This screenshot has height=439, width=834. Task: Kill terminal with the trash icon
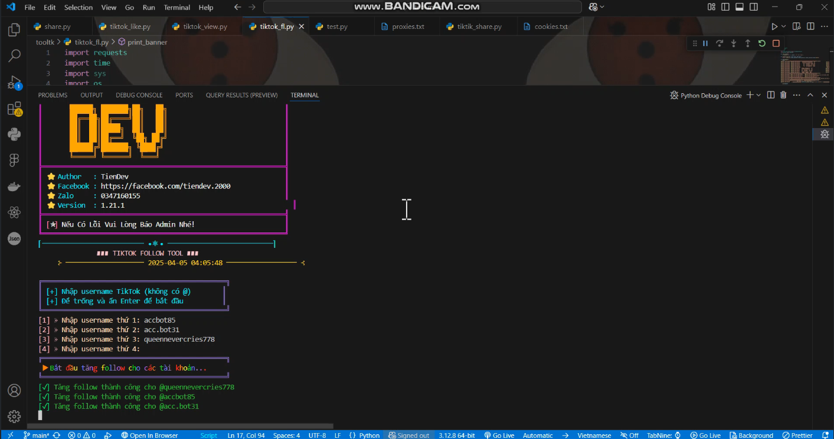tap(783, 95)
